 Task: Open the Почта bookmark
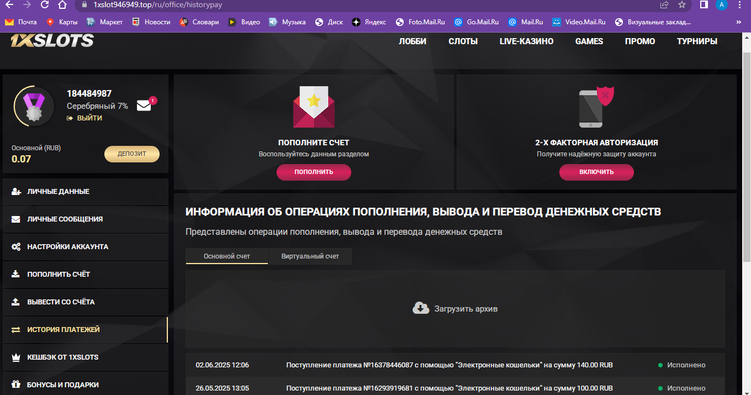coord(21,22)
